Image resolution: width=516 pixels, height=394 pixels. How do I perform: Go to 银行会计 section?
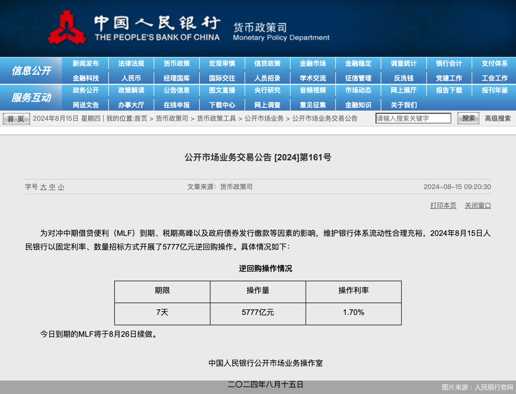coord(449,64)
